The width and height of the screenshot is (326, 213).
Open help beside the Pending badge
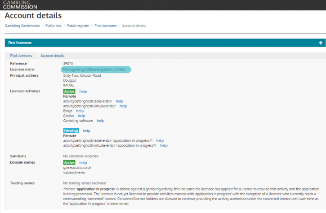(x=86, y=130)
